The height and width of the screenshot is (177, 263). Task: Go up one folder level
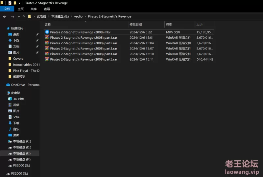[x=24, y=17]
